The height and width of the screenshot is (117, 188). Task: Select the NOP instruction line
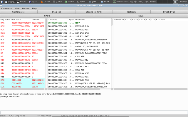point(79,23)
